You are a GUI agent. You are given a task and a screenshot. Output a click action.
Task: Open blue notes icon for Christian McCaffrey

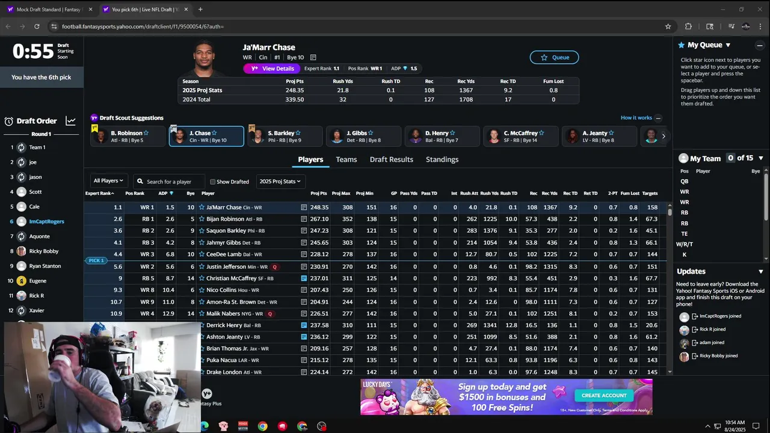pyautogui.click(x=304, y=278)
